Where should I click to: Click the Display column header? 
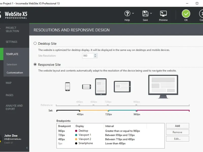[x=80, y=126]
